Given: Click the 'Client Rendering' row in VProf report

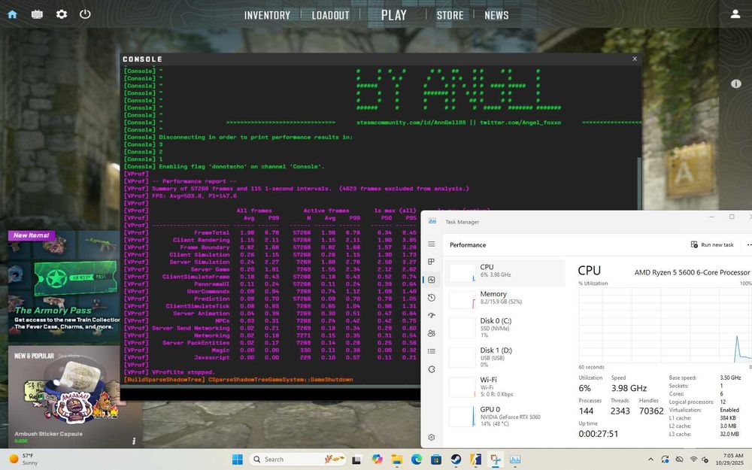Looking at the screenshot, I should click(x=269, y=240).
